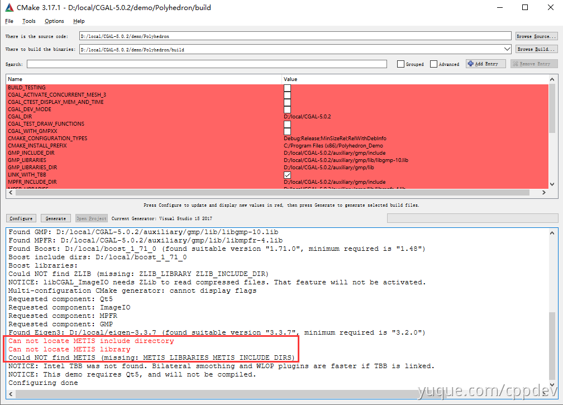Click 'Requested component: Qt5' log line
Viewport: 563px width, 405px height.
(x=61, y=299)
